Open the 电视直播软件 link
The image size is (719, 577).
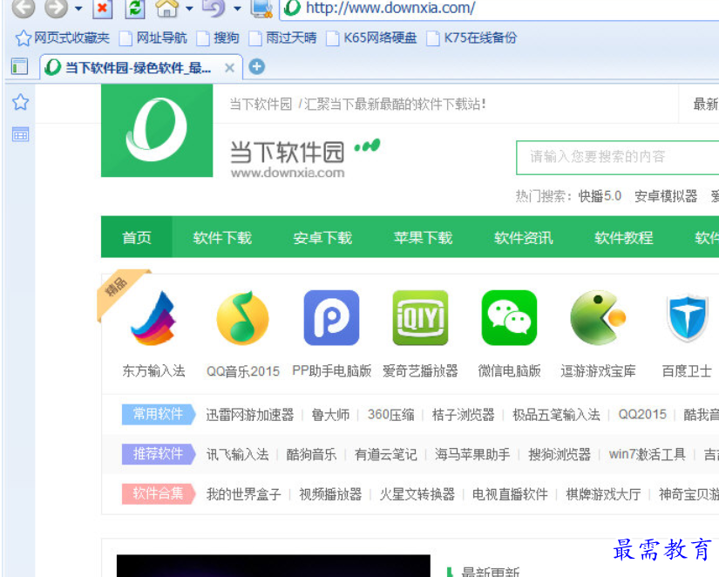pos(511,494)
